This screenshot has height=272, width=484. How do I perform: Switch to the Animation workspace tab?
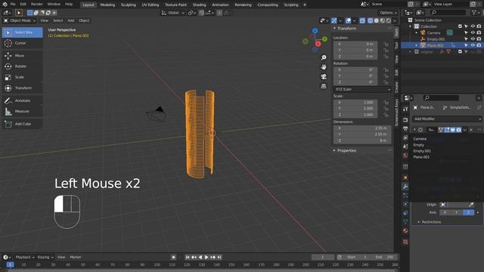point(220,5)
